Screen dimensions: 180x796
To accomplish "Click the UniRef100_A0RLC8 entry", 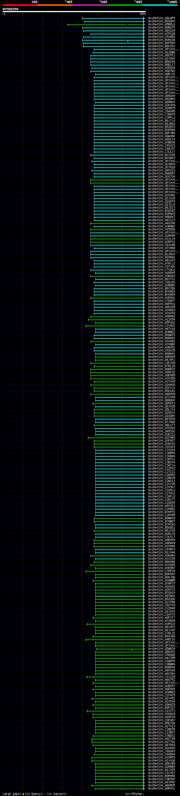I will click(x=161, y=534).
